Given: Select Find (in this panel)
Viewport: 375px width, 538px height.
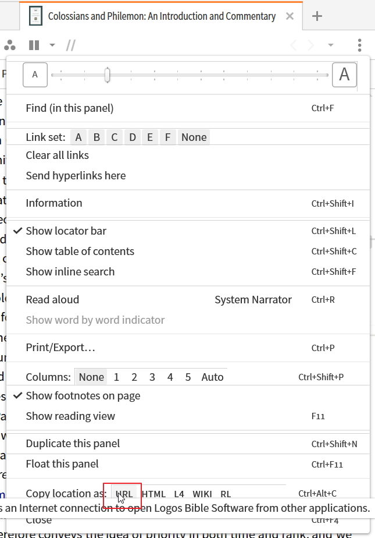Looking at the screenshot, I should 70,108.
